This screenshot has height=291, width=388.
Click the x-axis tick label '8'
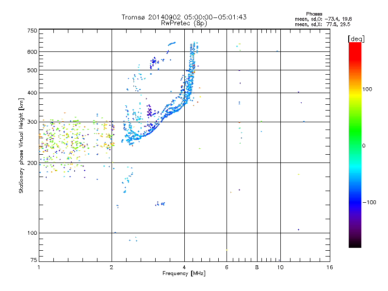[x=257, y=267]
